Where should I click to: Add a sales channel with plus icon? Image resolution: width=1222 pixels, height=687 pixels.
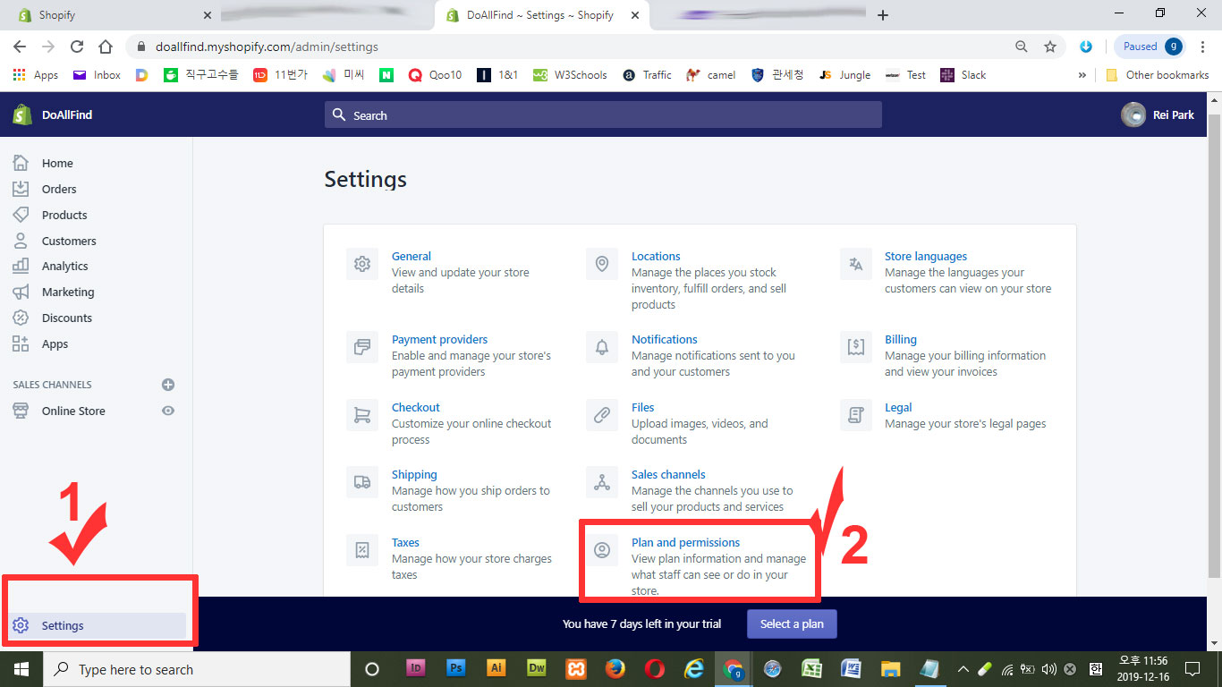coord(168,385)
